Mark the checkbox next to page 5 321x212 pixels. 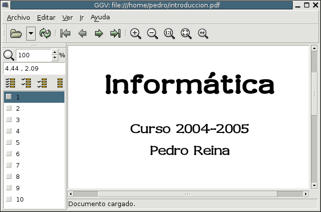pyautogui.click(x=8, y=142)
